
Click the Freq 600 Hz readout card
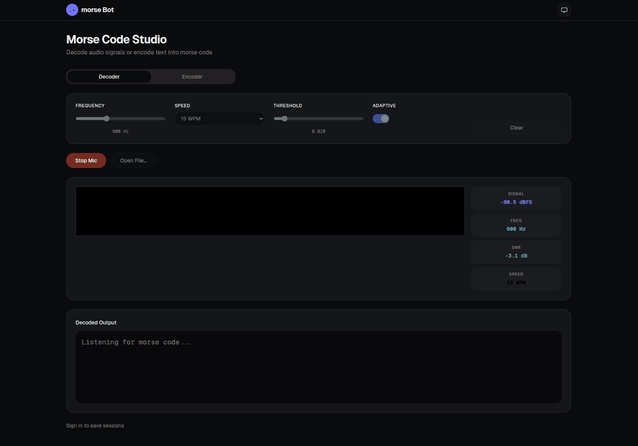516,225
